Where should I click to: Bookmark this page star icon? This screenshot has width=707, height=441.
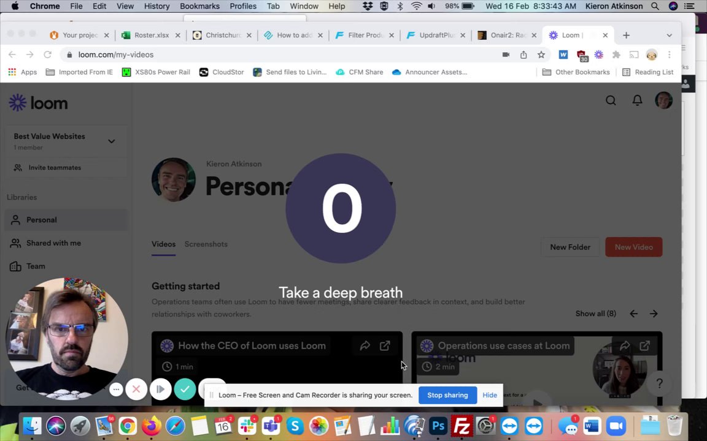[541, 55]
